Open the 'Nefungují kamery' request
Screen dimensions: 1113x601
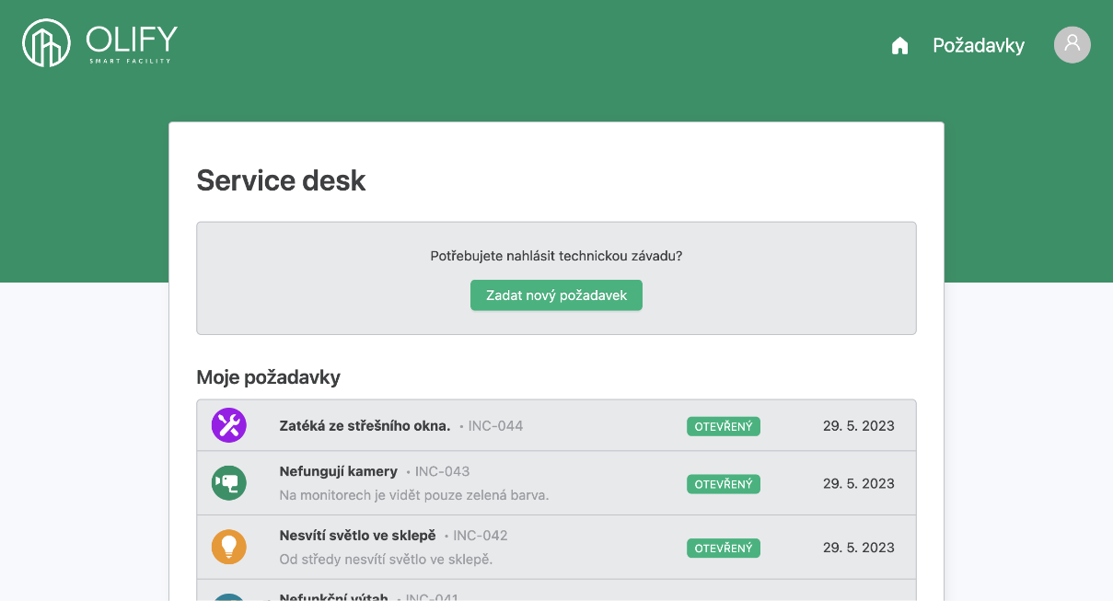click(x=338, y=471)
